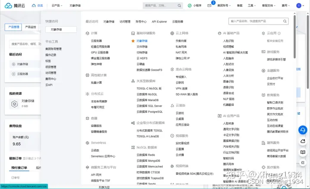This screenshot has height=189, width=310.
Task: Click the 容器 category icon
Action: (x=87, y=118)
